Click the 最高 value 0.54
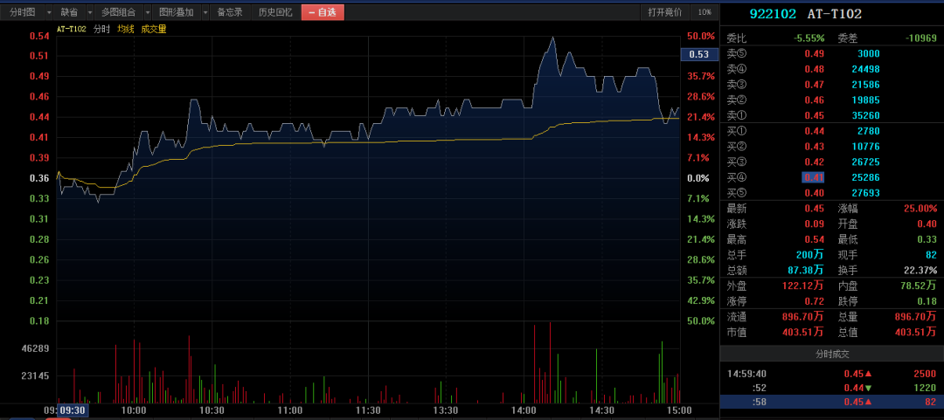This screenshot has width=944, height=420. [815, 239]
